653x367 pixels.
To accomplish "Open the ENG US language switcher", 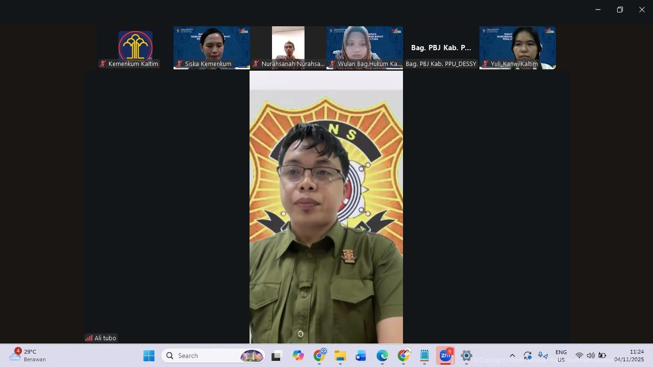I will click(x=561, y=356).
